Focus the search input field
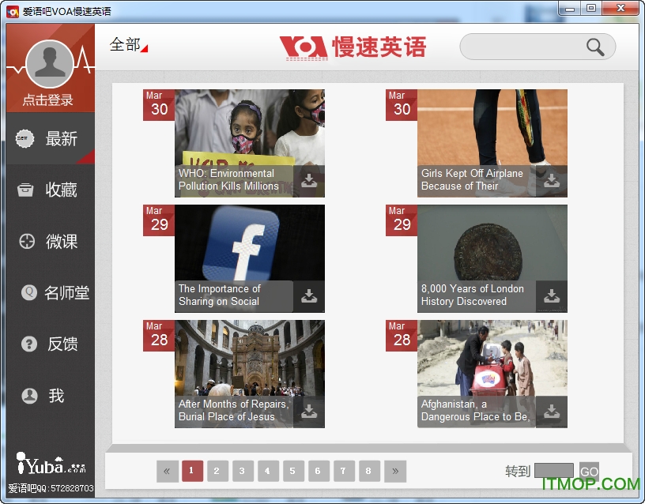Screen dimensions: 645x504 coord(537,47)
